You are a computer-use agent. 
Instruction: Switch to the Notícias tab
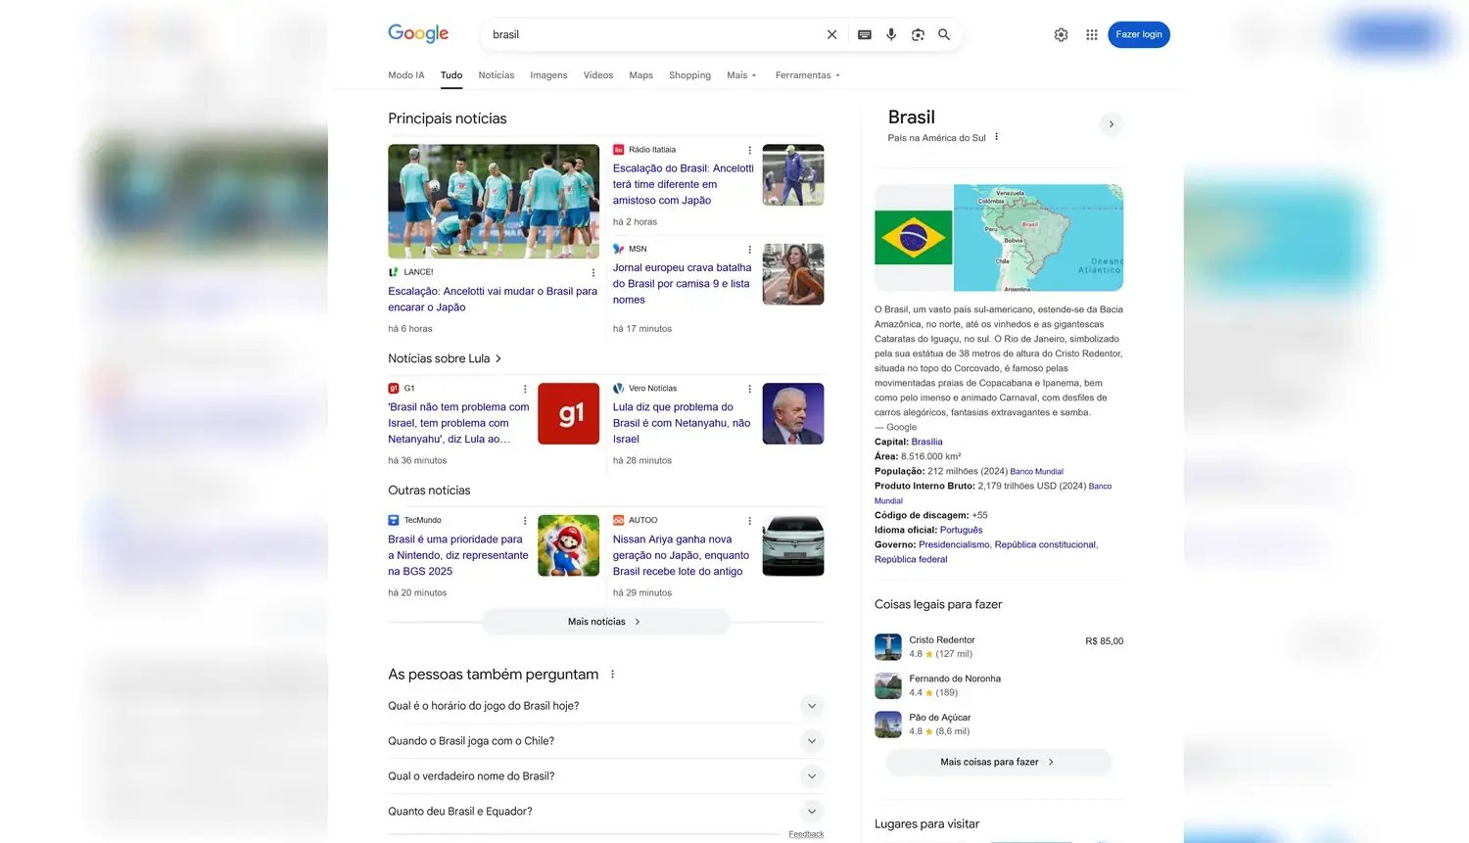click(496, 75)
